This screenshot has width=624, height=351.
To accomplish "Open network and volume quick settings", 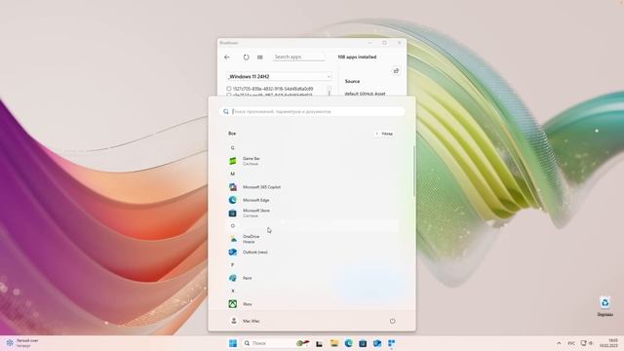I will pos(587,343).
